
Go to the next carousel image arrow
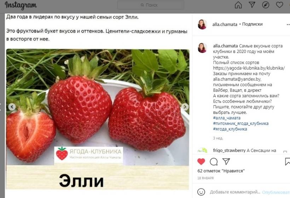click(185, 107)
